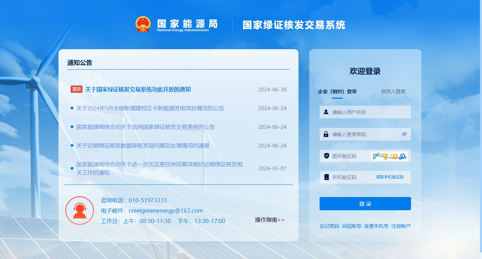The width and height of the screenshot is (482, 259).
Task: Toggle the password visibility eye icon
Action: pos(404,134)
